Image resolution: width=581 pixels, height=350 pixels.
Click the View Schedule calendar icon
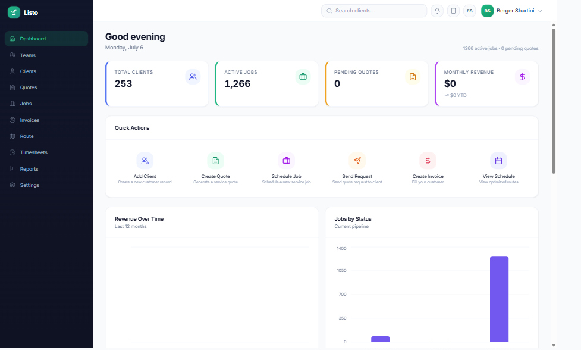click(x=499, y=161)
